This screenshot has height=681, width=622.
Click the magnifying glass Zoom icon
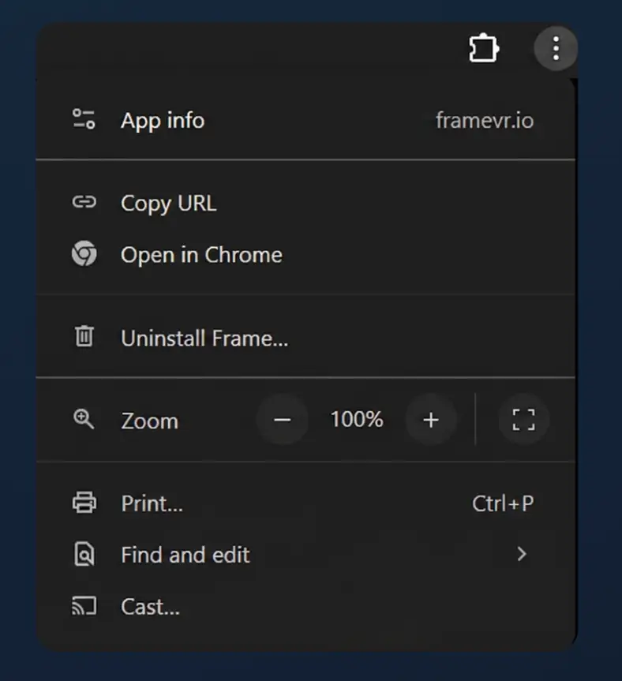click(x=84, y=419)
